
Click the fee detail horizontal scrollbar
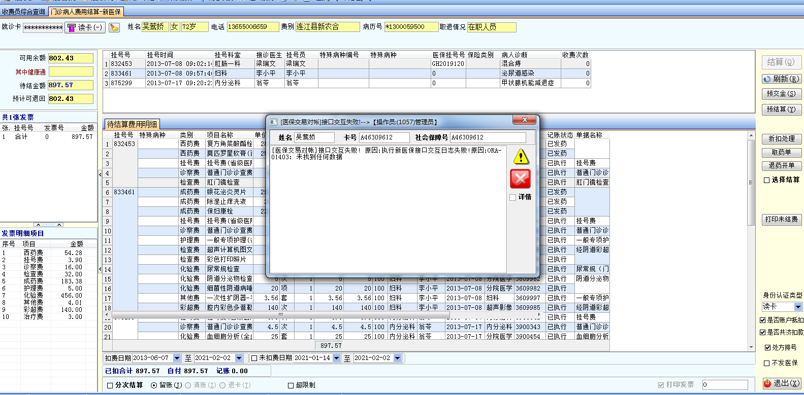(281, 315)
